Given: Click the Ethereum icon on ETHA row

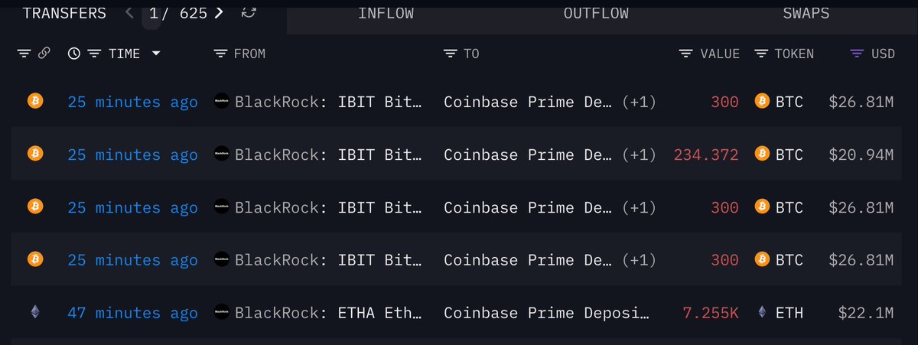Looking at the screenshot, I should 34,312.
